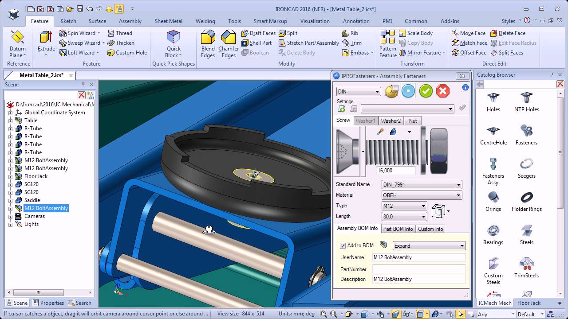Open the Quick Block shape tool
Screen dimensions: 568x319
(x=174, y=44)
